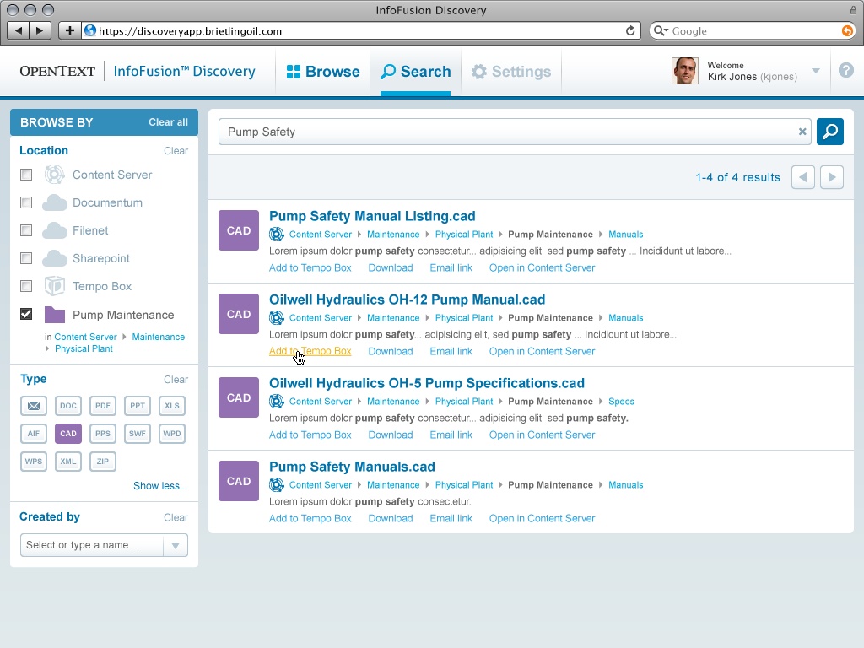Screen dimensions: 864x648
Task: Switch to the Search tab
Action: pos(415,72)
